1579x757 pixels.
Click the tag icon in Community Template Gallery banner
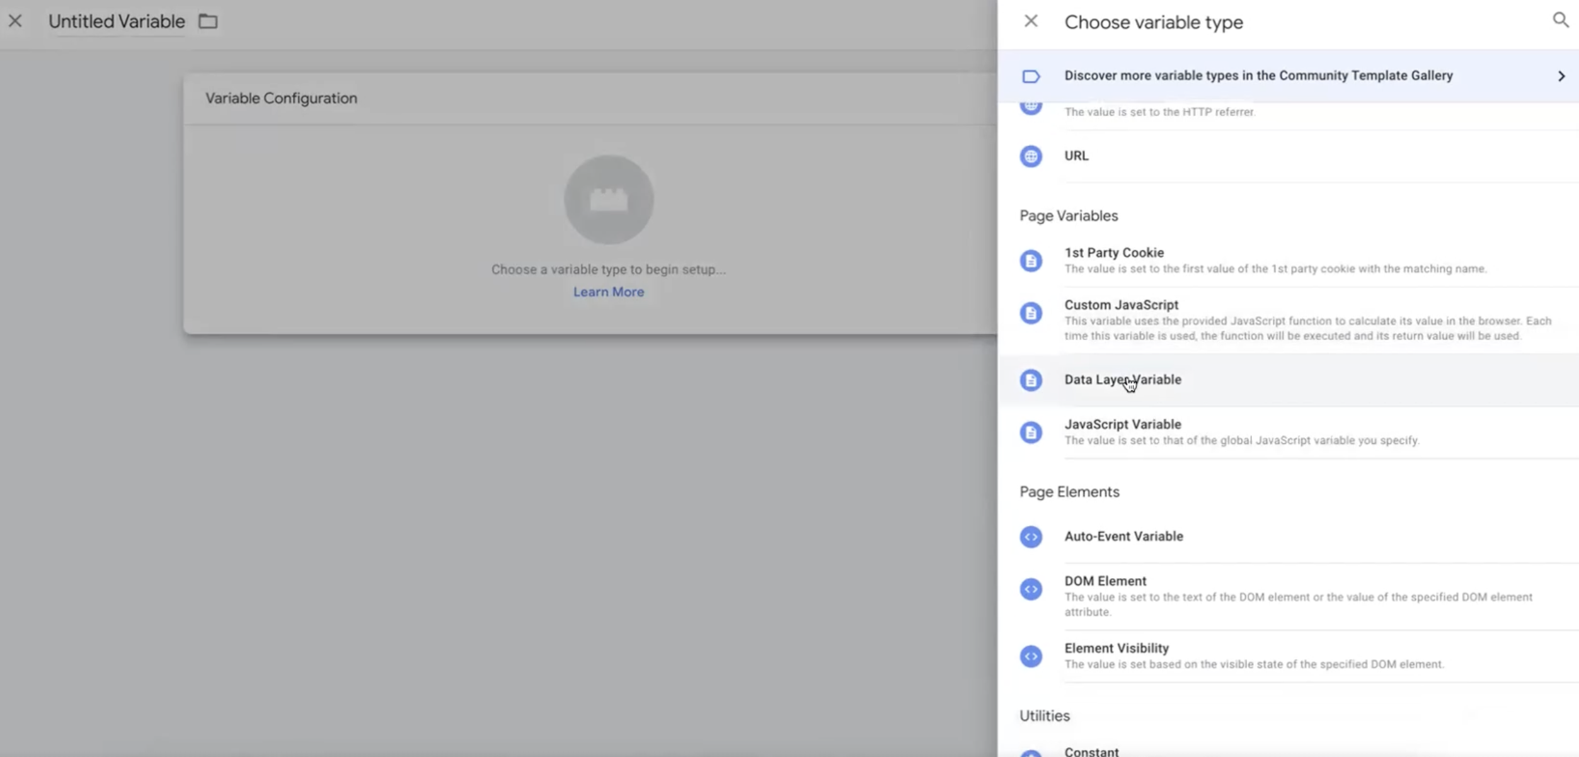pyautogui.click(x=1031, y=76)
